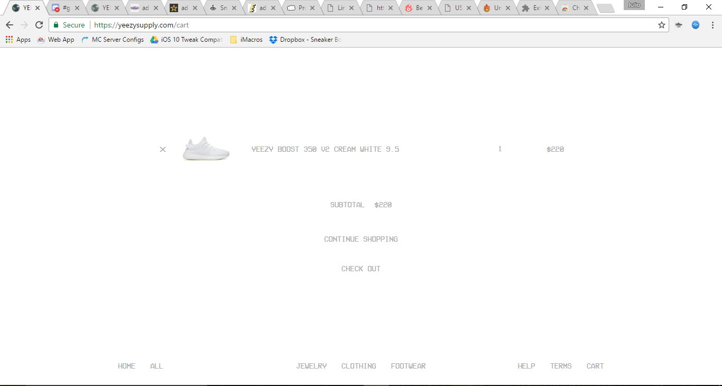Bookmark this page with the star icon
722x386 pixels.
pyautogui.click(x=661, y=25)
